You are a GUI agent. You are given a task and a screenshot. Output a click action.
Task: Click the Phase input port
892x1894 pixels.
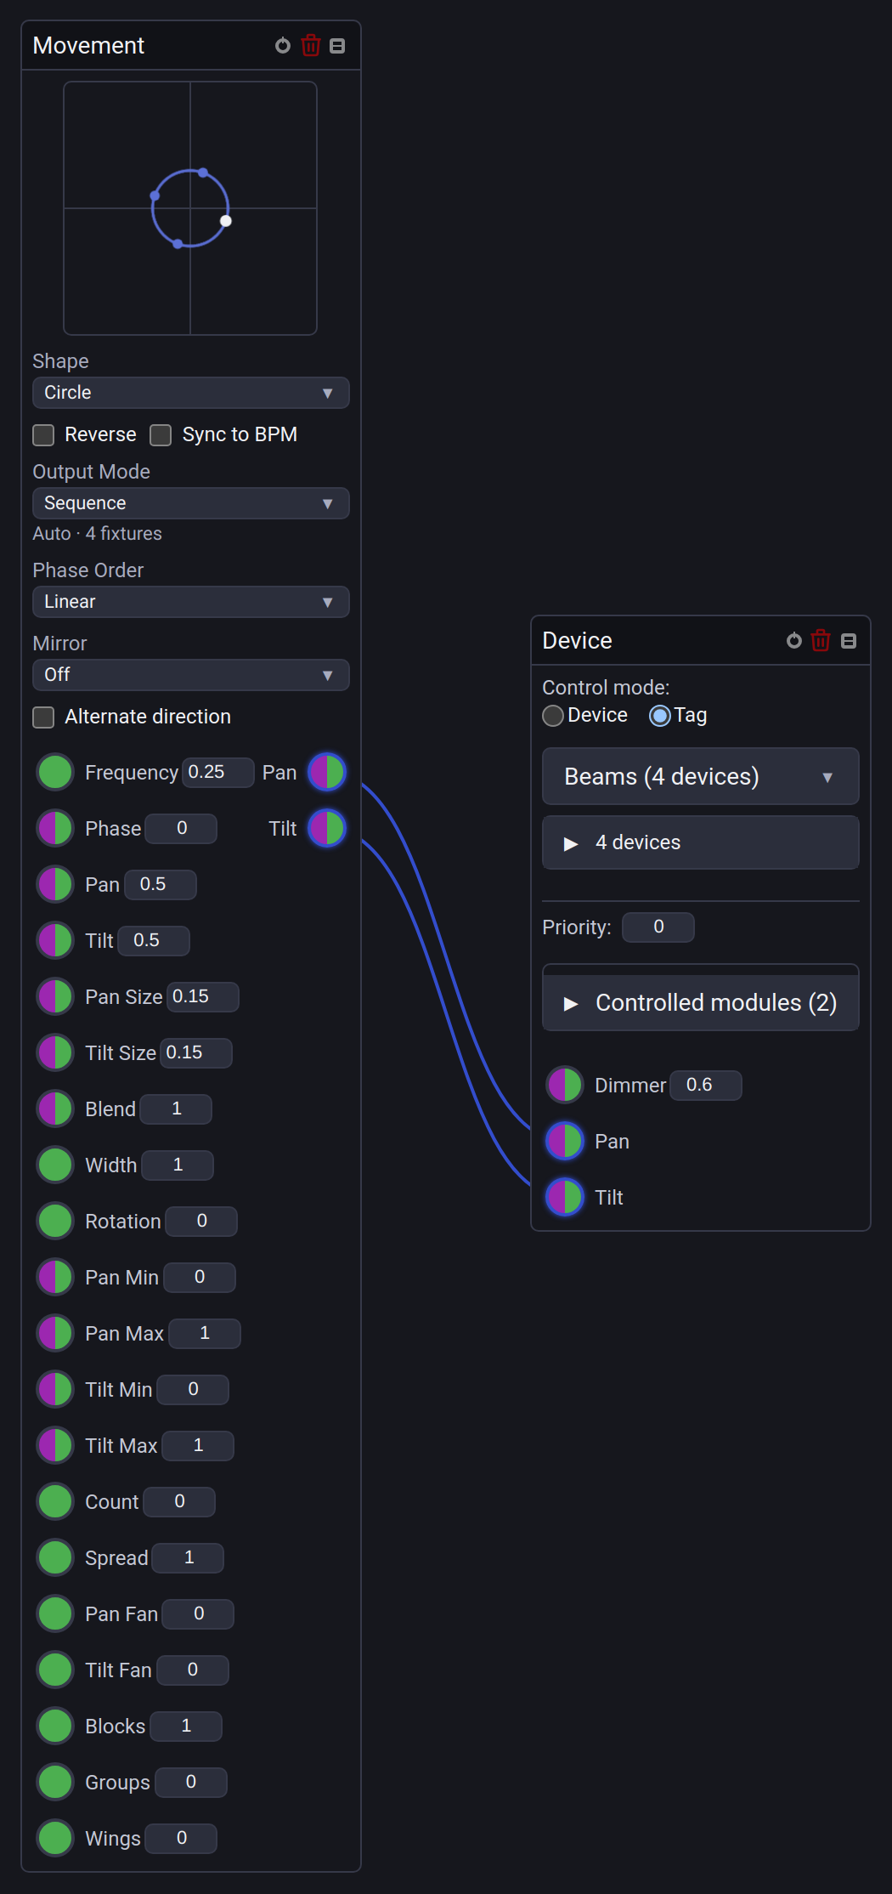(55, 828)
